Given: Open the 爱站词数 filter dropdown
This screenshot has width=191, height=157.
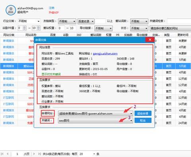Looking at the screenshot, I should click(x=139, y=21).
